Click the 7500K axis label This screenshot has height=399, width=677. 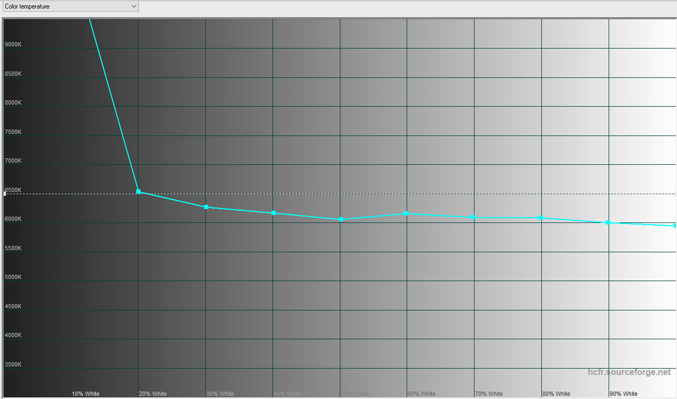[13, 132]
